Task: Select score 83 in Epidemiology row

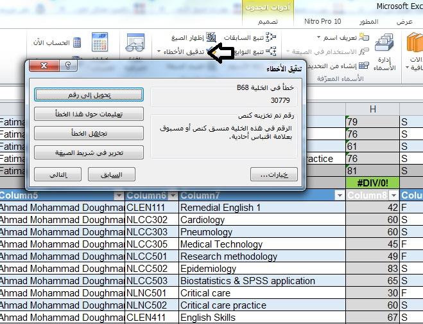Action: coord(372,269)
